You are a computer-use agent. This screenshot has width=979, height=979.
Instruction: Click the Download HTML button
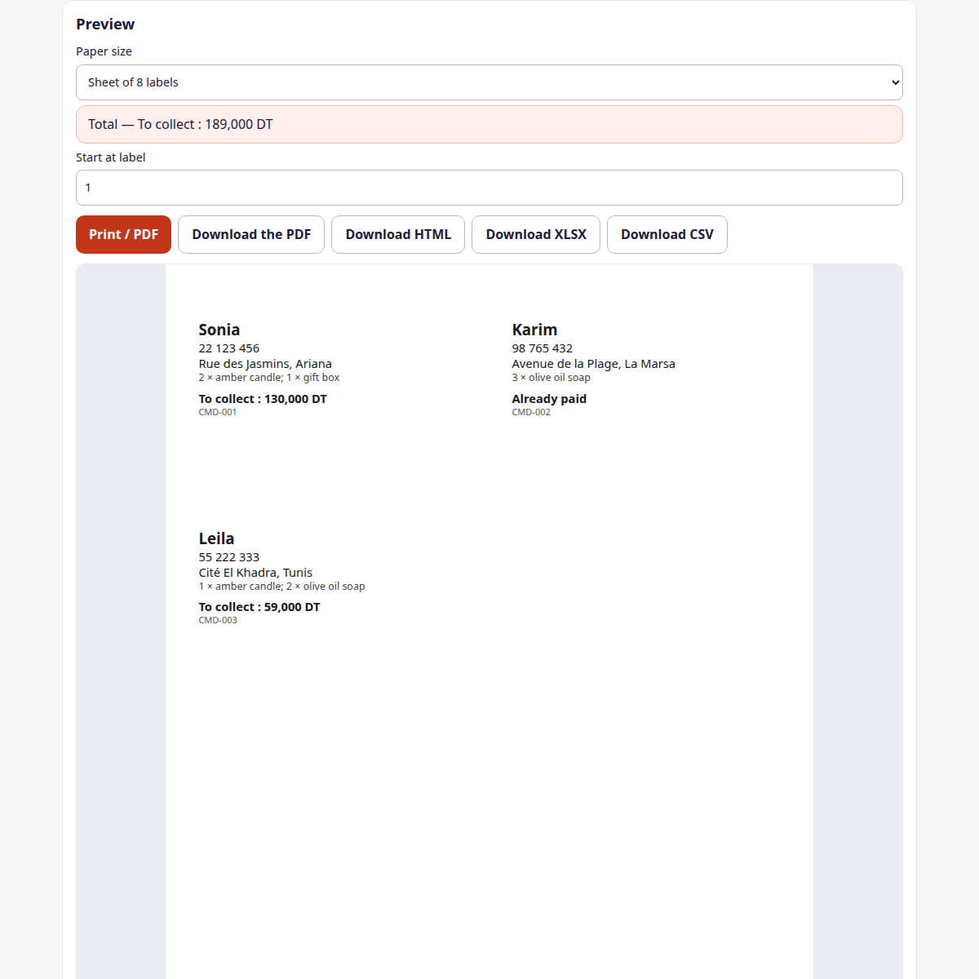(x=398, y=234)
